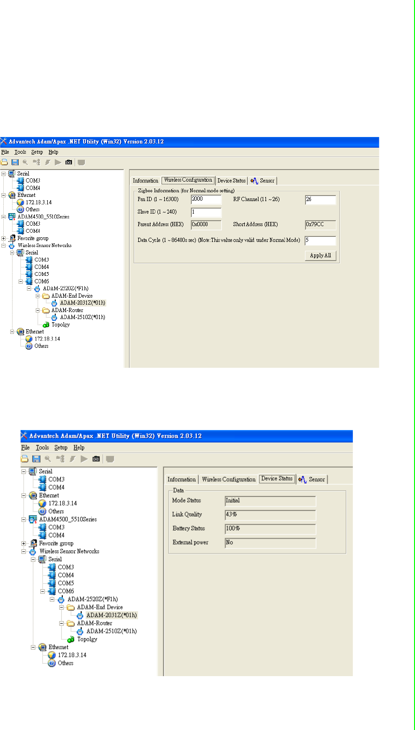Viewport: 415px width, 730px height.
Task: Click network tree icon in Pan ID window toolbar
Action: 36,163
